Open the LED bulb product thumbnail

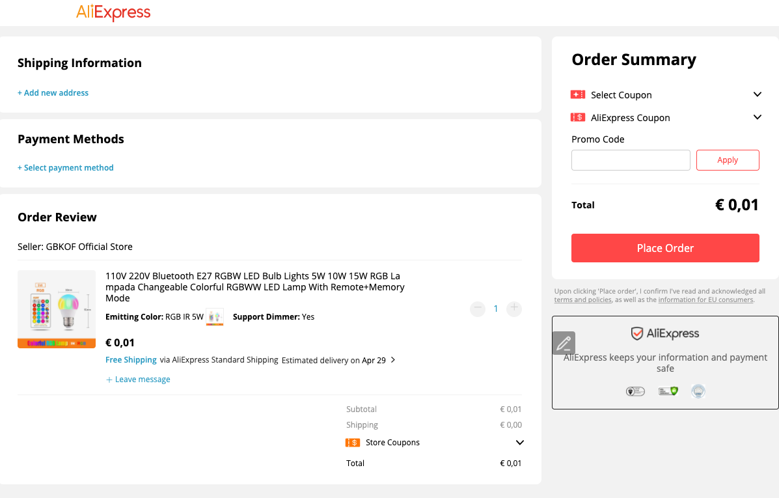[57, 309]
